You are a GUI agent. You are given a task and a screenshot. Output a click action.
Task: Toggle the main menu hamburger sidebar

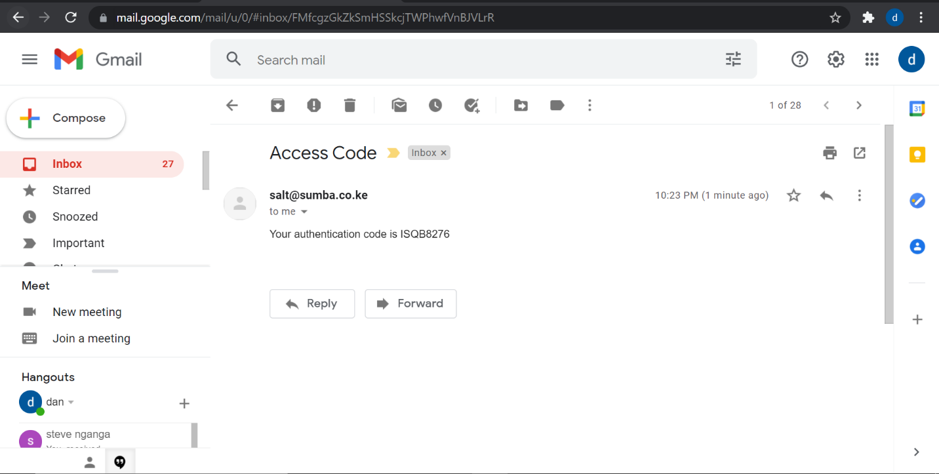pyautogui.click(x=30, y=60)
